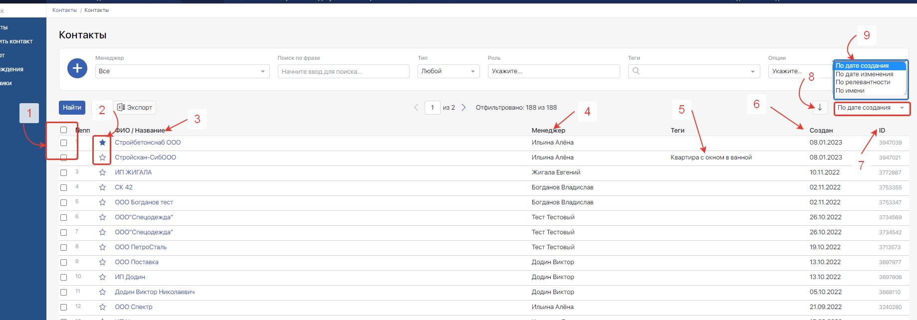Go to previous page arrow

coord(417,108)
